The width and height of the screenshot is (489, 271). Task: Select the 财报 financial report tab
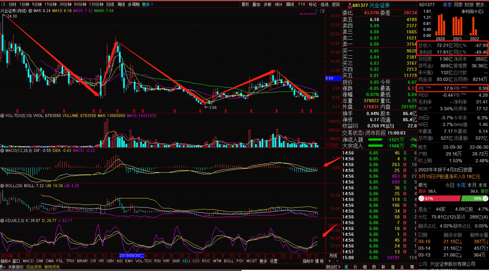(x=469, y=5)
